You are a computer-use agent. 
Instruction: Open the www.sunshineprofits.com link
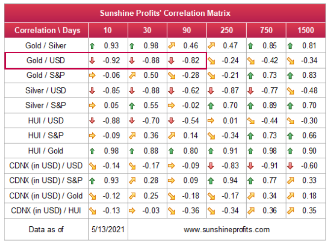click(x=226, y=229)
